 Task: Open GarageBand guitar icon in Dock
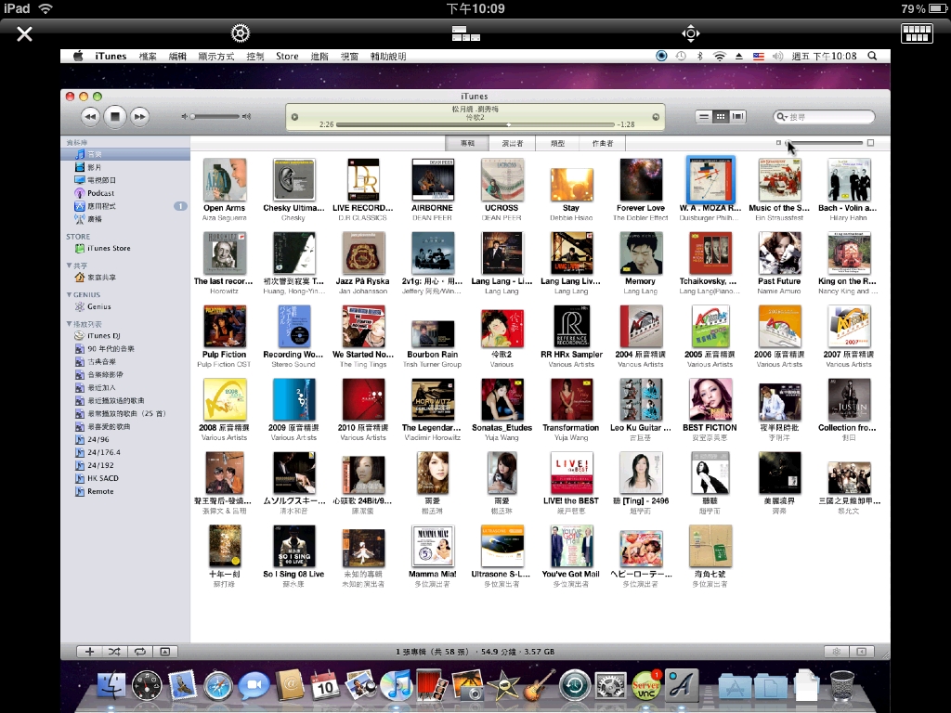539,685
